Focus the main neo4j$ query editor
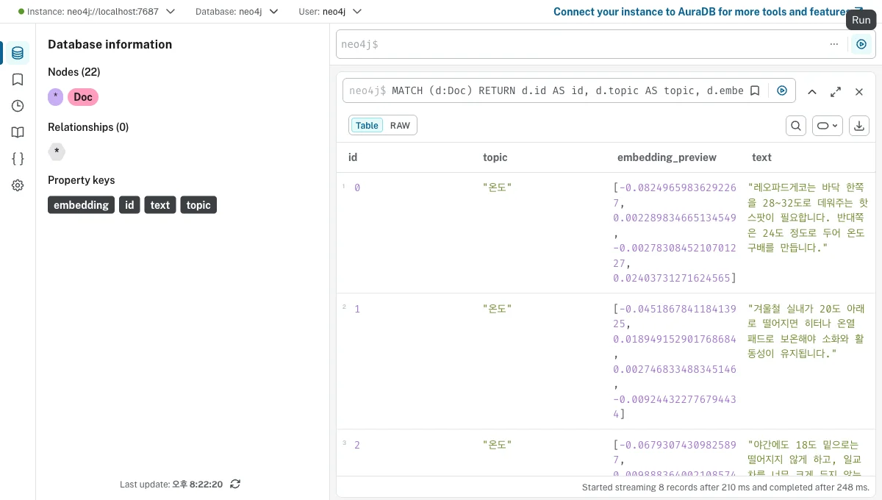Image resolution: width=882 pixels, height=500 pixels. (x=581, y=44)
